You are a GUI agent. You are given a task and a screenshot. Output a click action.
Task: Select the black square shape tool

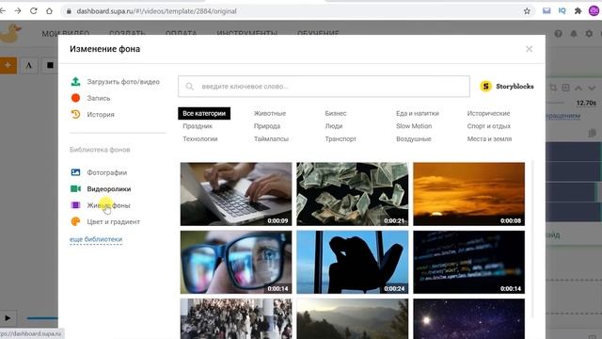50,65
